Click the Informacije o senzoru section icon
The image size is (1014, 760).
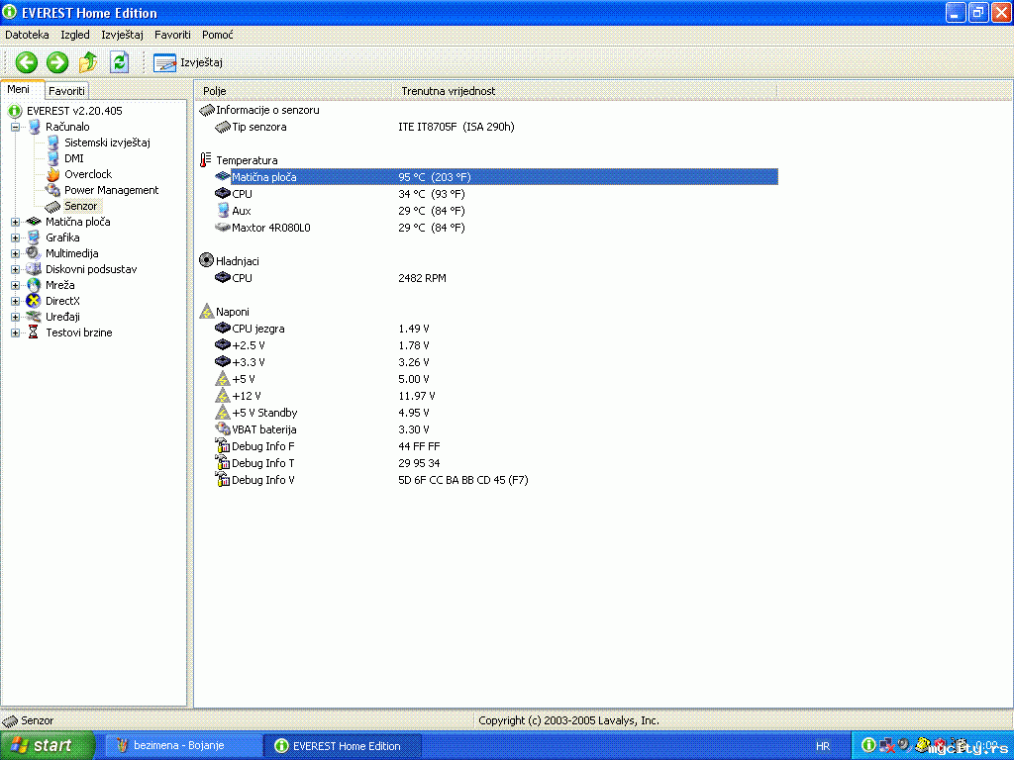(207, 110)
